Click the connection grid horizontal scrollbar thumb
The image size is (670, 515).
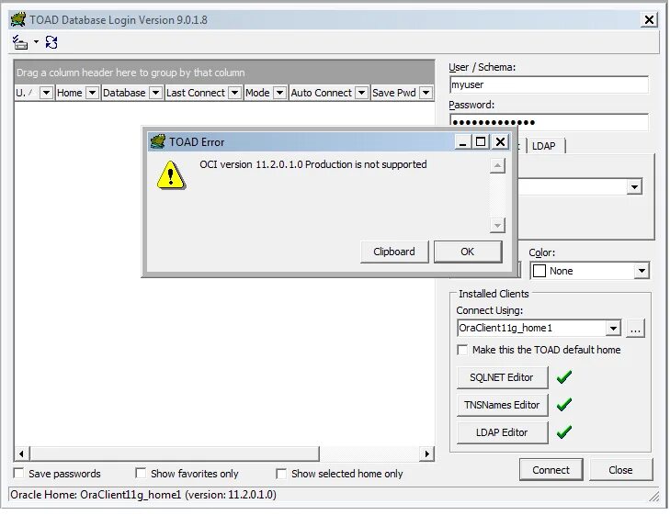pos(175,453)
